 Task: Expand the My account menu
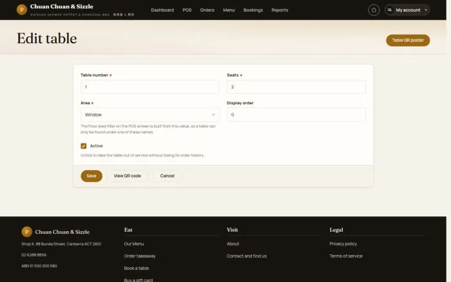coord(407,10)
